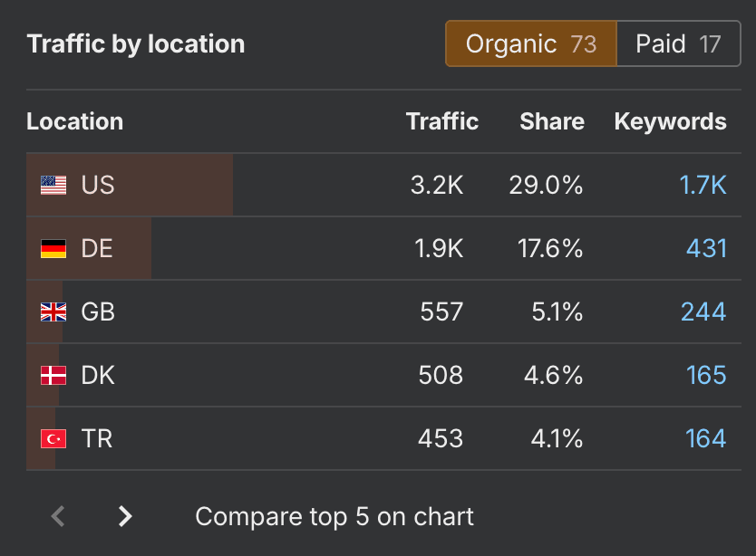Click the 17.6% share value
The width and height of the screenshot is (756, 556).
(x=550, y=249)
